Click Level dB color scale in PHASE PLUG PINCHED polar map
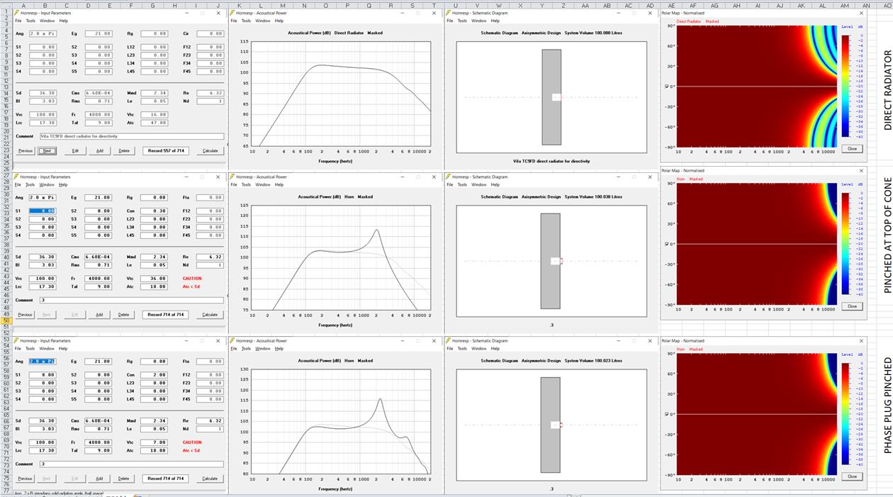Image resolution: width=893 pixels, height=497 pixels. [845, 415]
